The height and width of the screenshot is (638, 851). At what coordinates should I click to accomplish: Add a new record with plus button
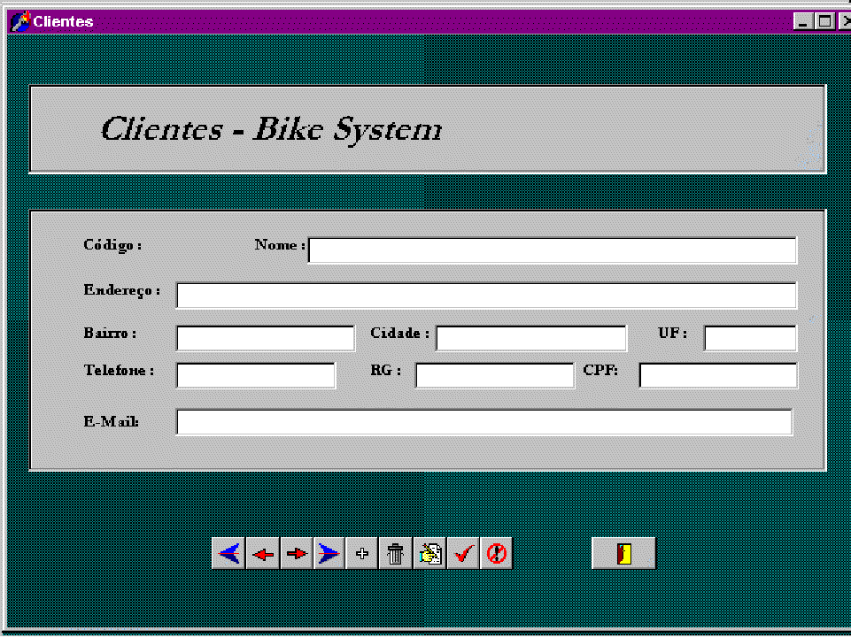(x=362, y=553)
